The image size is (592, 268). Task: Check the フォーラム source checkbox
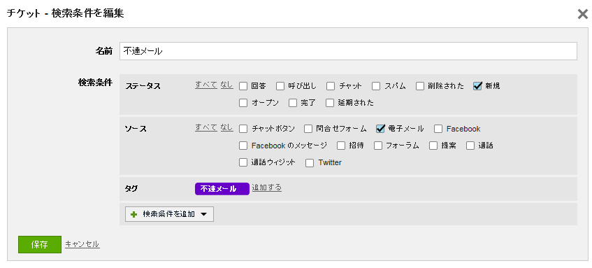pyautogui.click(x=378, y=146)
